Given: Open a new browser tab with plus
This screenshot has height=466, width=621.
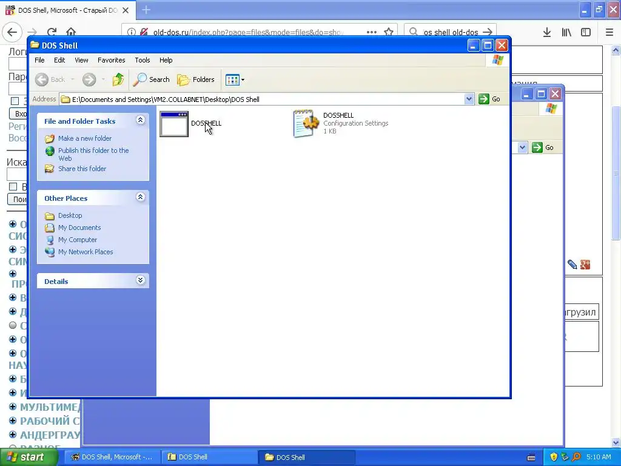Looking at the screenshot, I should coord(146,10).
